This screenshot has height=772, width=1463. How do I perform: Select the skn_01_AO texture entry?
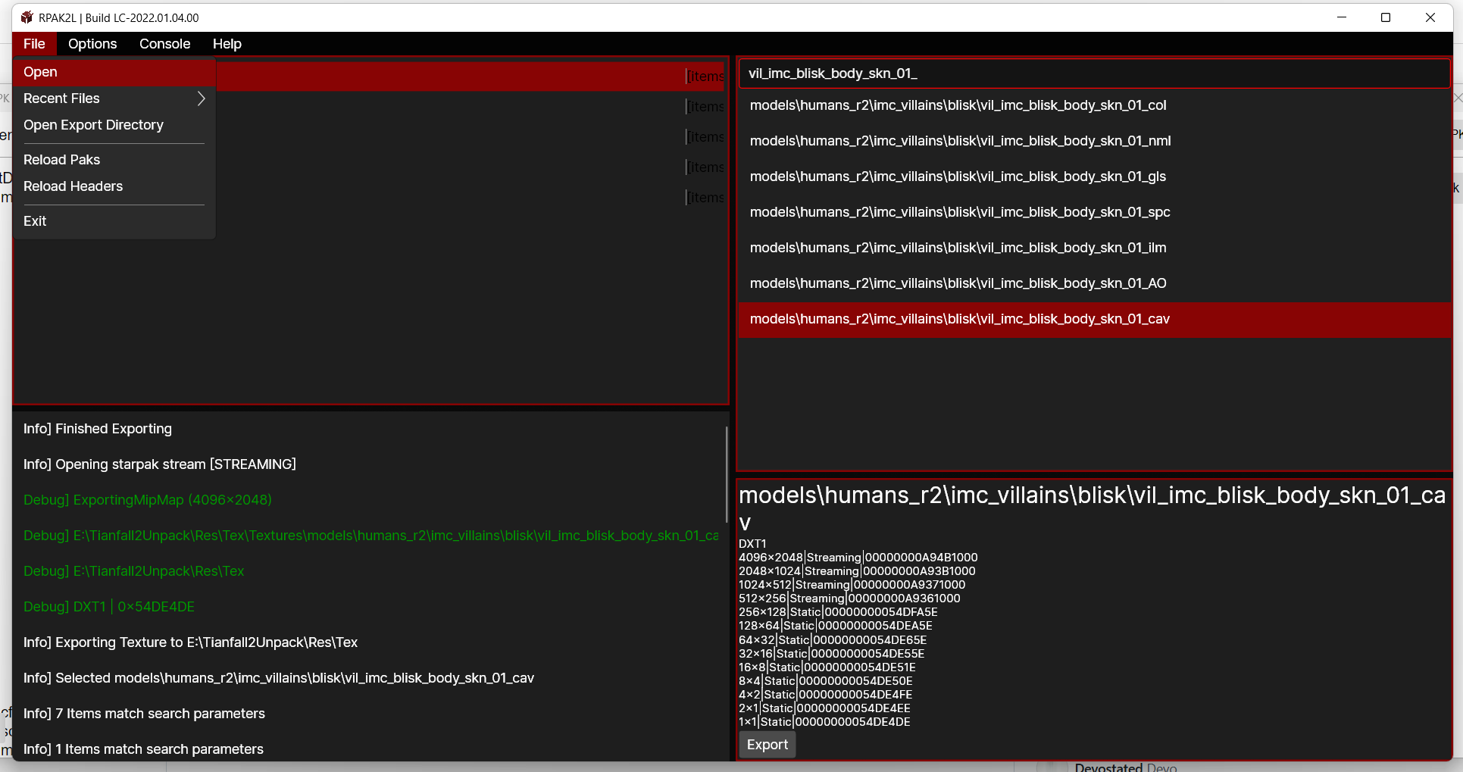click(958, 283)
